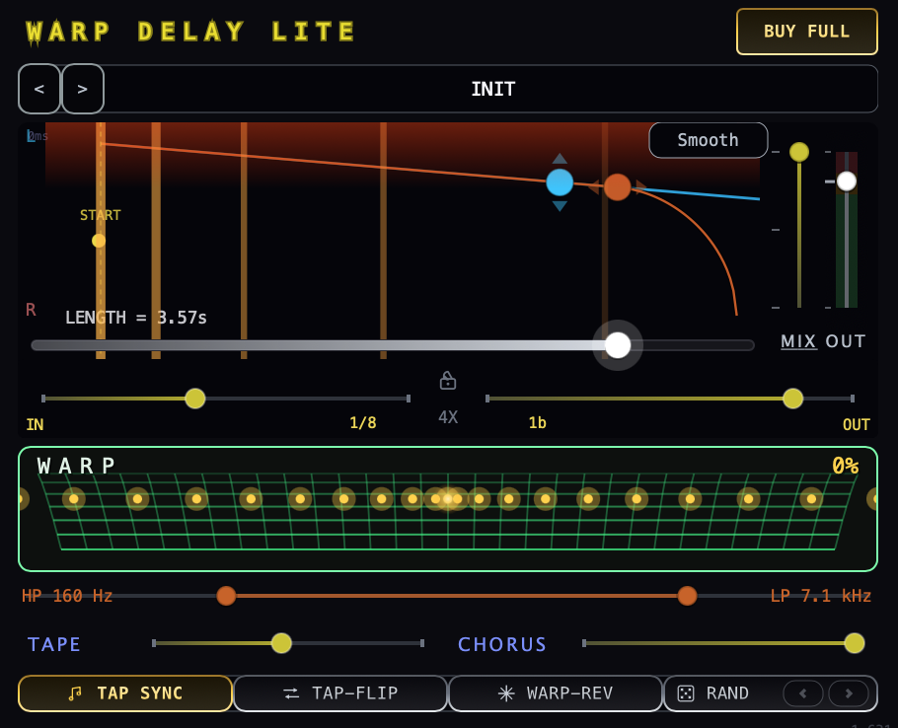The height and width of the screenshot is (728, 898).
Task: Toggle the lock icon between sliders
Action: (448, 380)
